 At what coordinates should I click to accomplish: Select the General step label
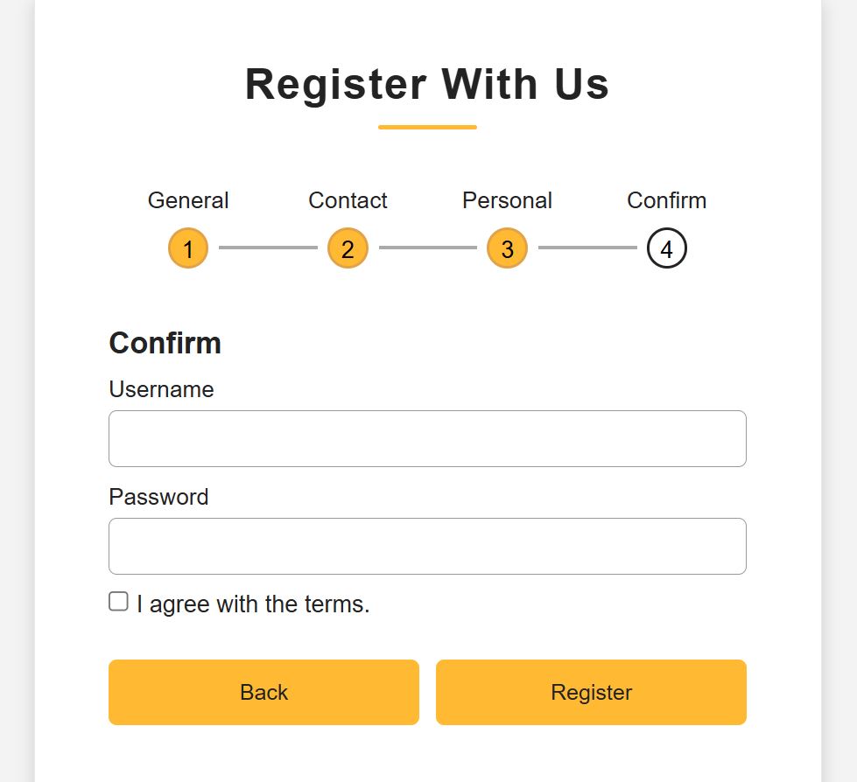coord(188,200)
